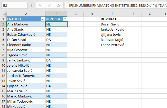Viewport: 167px width, 108px height.
Task: Click into the formula bar text
Action: (116, 5)
